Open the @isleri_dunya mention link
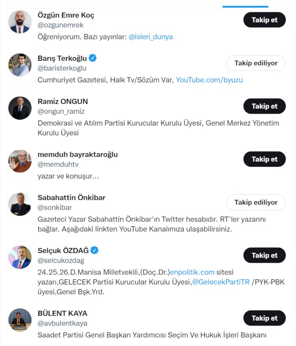This screenshot has width=296, height=346. point(150,37)
